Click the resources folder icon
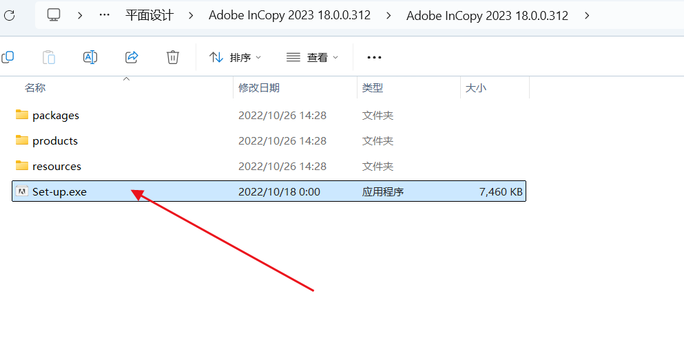This screenshot has height=358, width=684. point(22,165)
